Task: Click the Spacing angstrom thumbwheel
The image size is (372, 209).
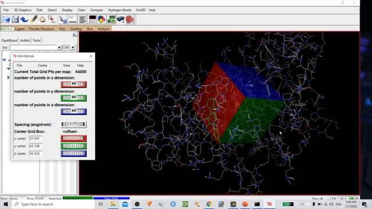Action: click(73, 124)
